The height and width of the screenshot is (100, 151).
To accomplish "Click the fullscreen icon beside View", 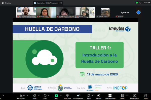I will [140, 3].
